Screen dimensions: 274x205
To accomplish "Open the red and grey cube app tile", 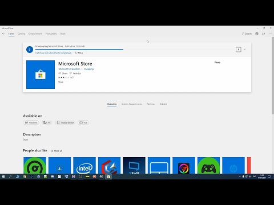I will coord(109,165).
